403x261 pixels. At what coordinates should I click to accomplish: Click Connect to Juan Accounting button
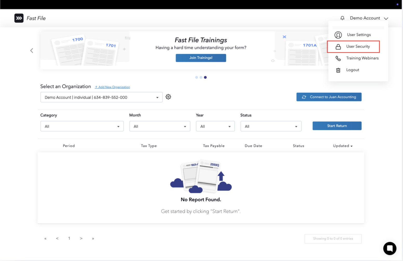(329, 97)
